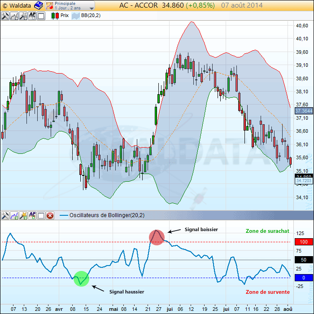Click the 40,60 price axis label

302,26
